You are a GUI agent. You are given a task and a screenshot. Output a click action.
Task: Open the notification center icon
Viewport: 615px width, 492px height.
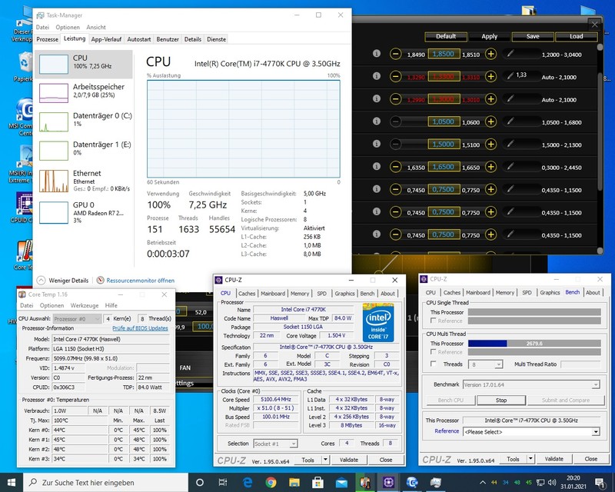pyautogui.click(x=600, y=482)
